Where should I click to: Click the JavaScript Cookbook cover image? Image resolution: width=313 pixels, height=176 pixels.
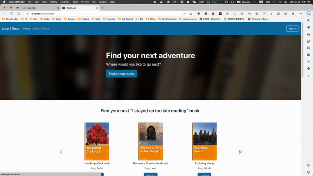point(97,142)
